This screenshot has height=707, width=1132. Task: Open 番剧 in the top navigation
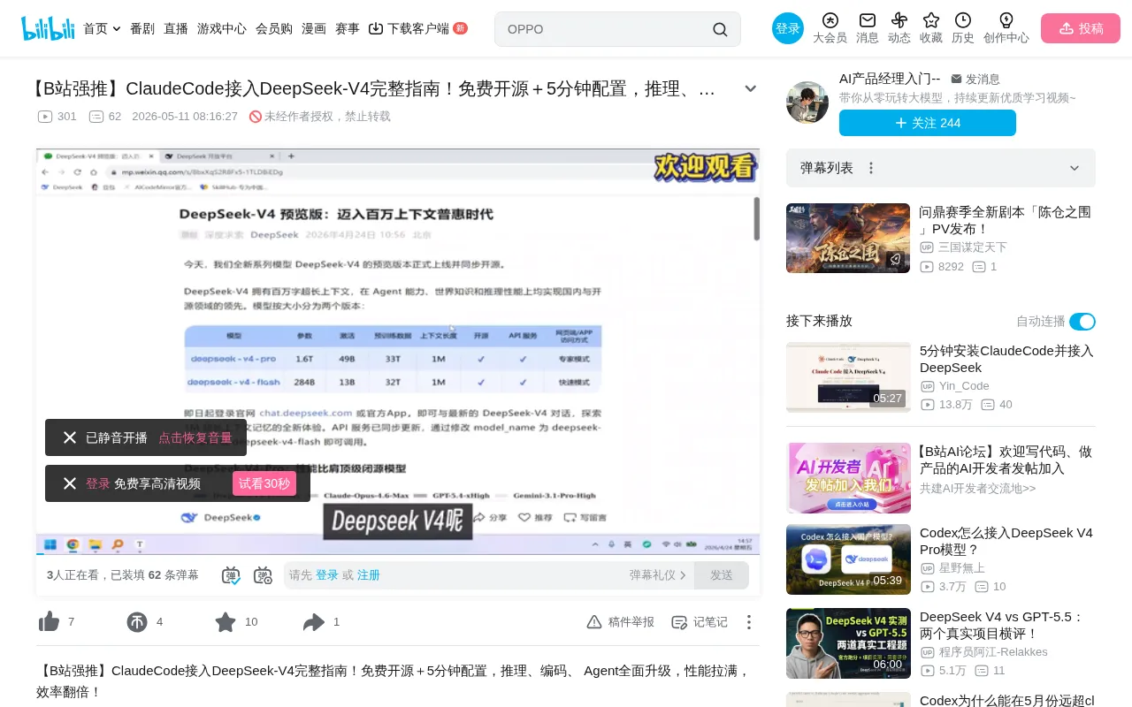click(142, 28)
